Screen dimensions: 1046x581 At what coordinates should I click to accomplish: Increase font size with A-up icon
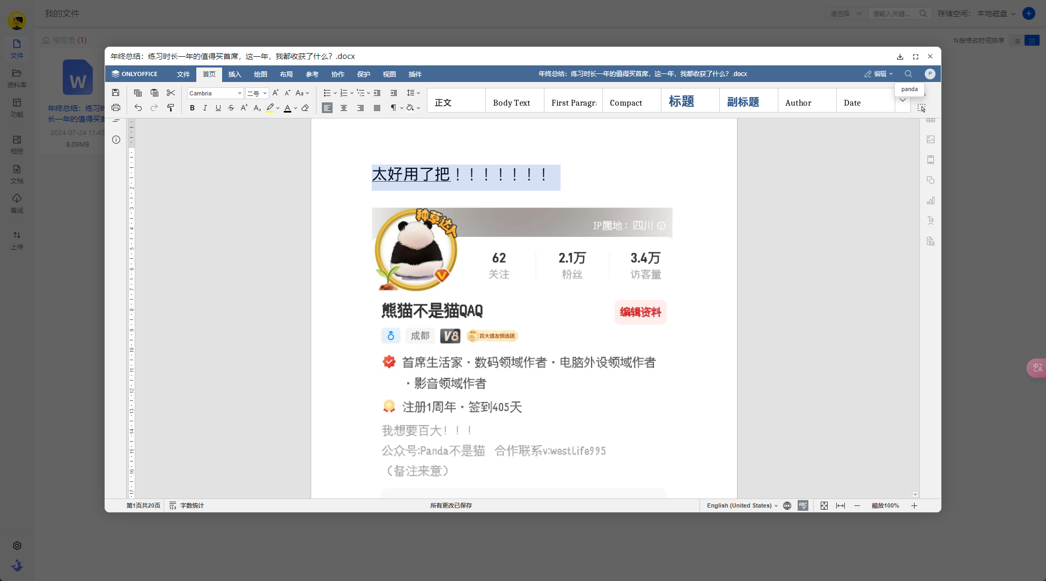[275, 93]
